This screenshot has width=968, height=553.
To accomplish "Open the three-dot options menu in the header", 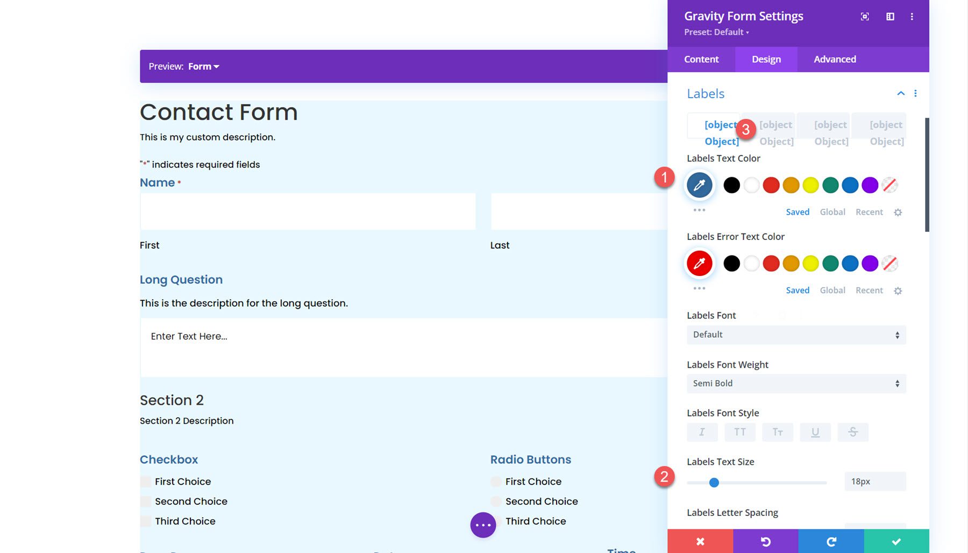I will (912, 17).
